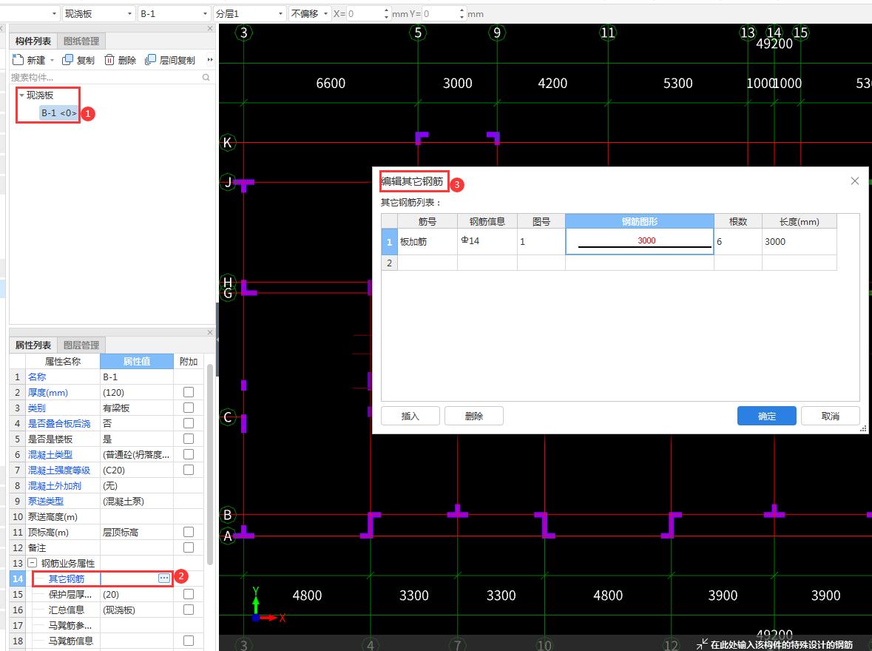Click the panel splitter collapse handle
Screen dimensions: 872x651
coord(217,340)
